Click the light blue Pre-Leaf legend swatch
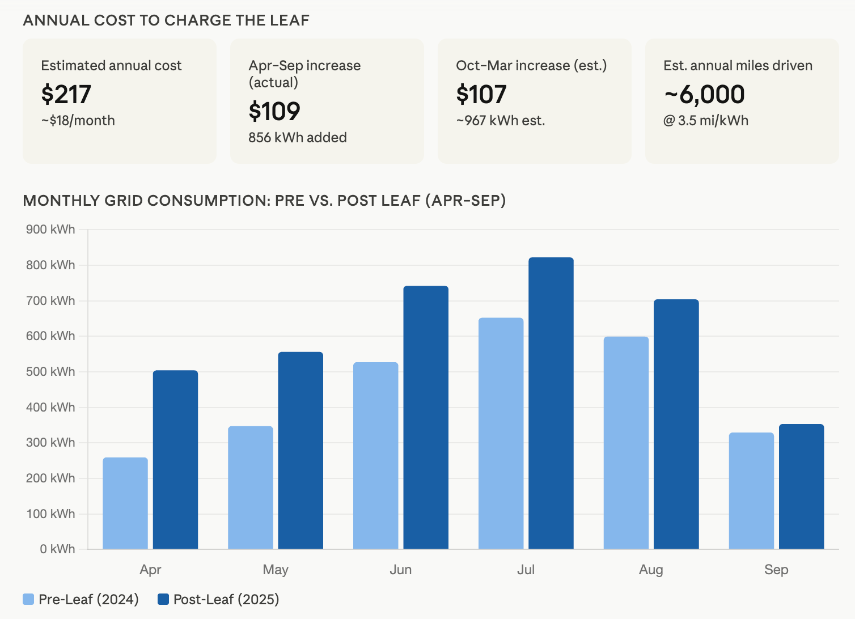The image size is (855, 619). click(x=28, y=599)
